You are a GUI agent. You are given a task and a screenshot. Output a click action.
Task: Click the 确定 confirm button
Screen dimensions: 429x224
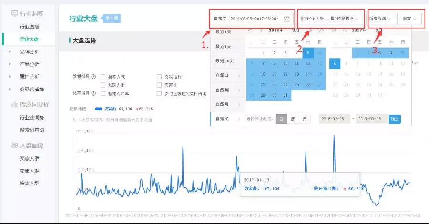[395, 119]
